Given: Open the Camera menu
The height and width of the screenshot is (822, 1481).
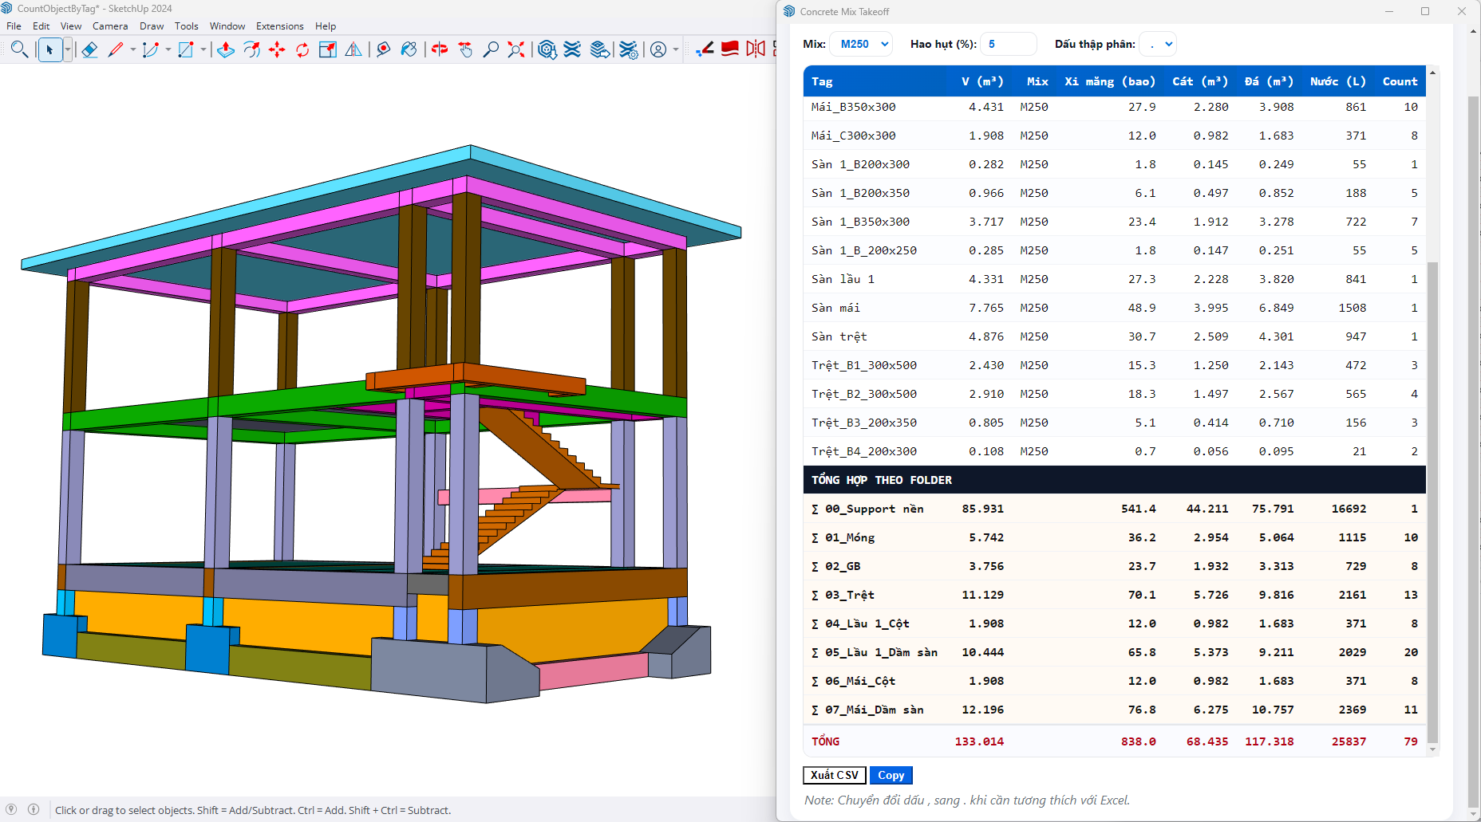Looking at the screenshot, I should tap(110, 26).
